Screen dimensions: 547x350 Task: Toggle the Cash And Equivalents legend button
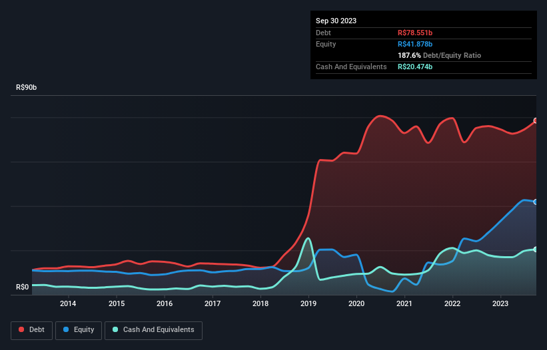pyautogui.click(x=153, y=330)
